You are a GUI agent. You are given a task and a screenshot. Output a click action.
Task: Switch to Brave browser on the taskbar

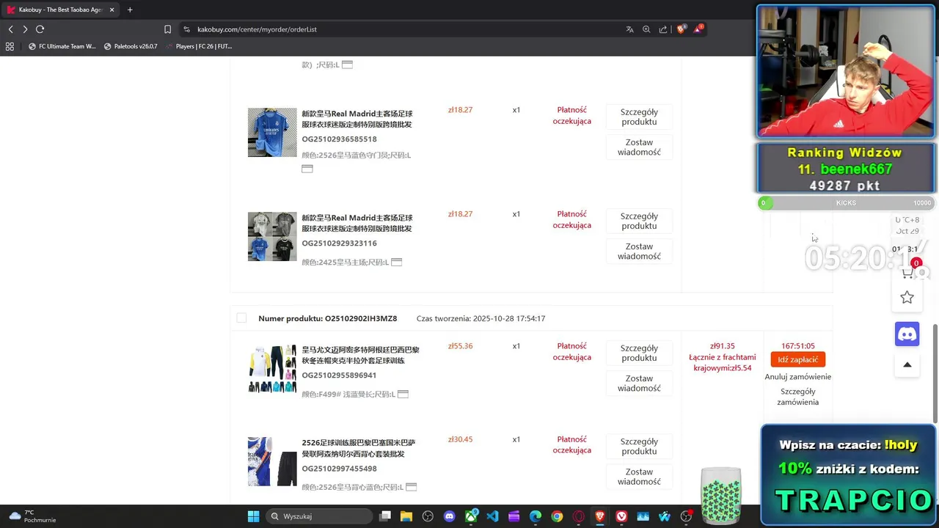pos(600,516)
